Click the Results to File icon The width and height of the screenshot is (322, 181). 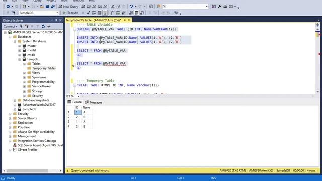[142, 13]
